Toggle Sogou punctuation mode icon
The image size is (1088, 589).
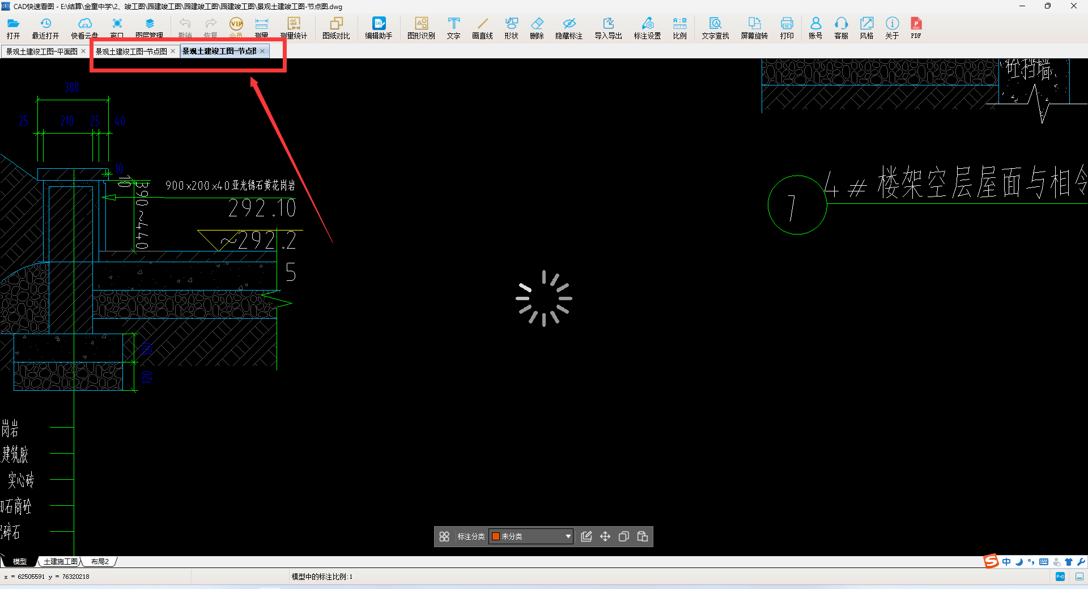(1031, 562)
